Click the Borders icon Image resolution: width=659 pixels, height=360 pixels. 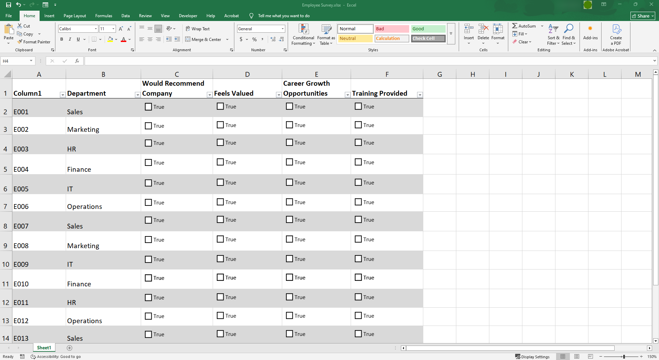coord(94,39)
